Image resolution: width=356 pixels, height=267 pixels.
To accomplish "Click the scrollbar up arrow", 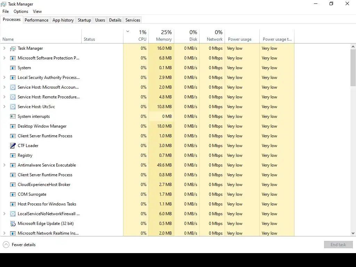I will (x=353, y=47).
